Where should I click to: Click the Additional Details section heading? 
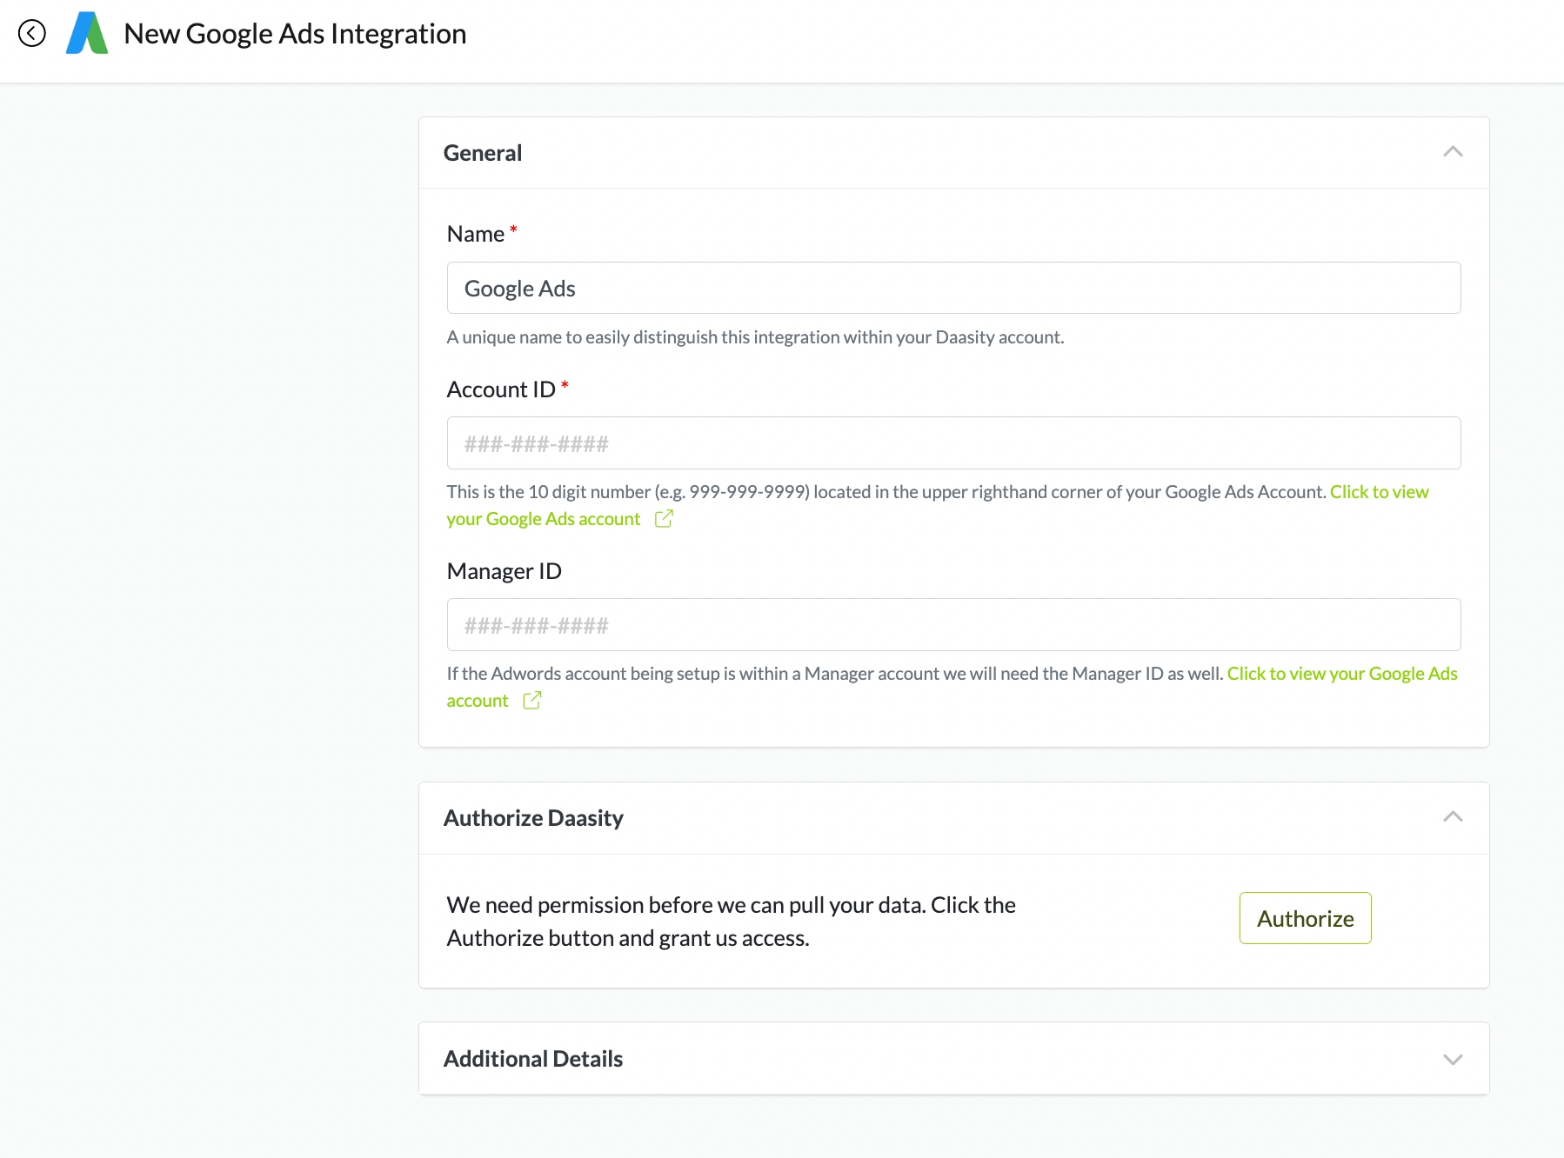(x=533, y=1059)
